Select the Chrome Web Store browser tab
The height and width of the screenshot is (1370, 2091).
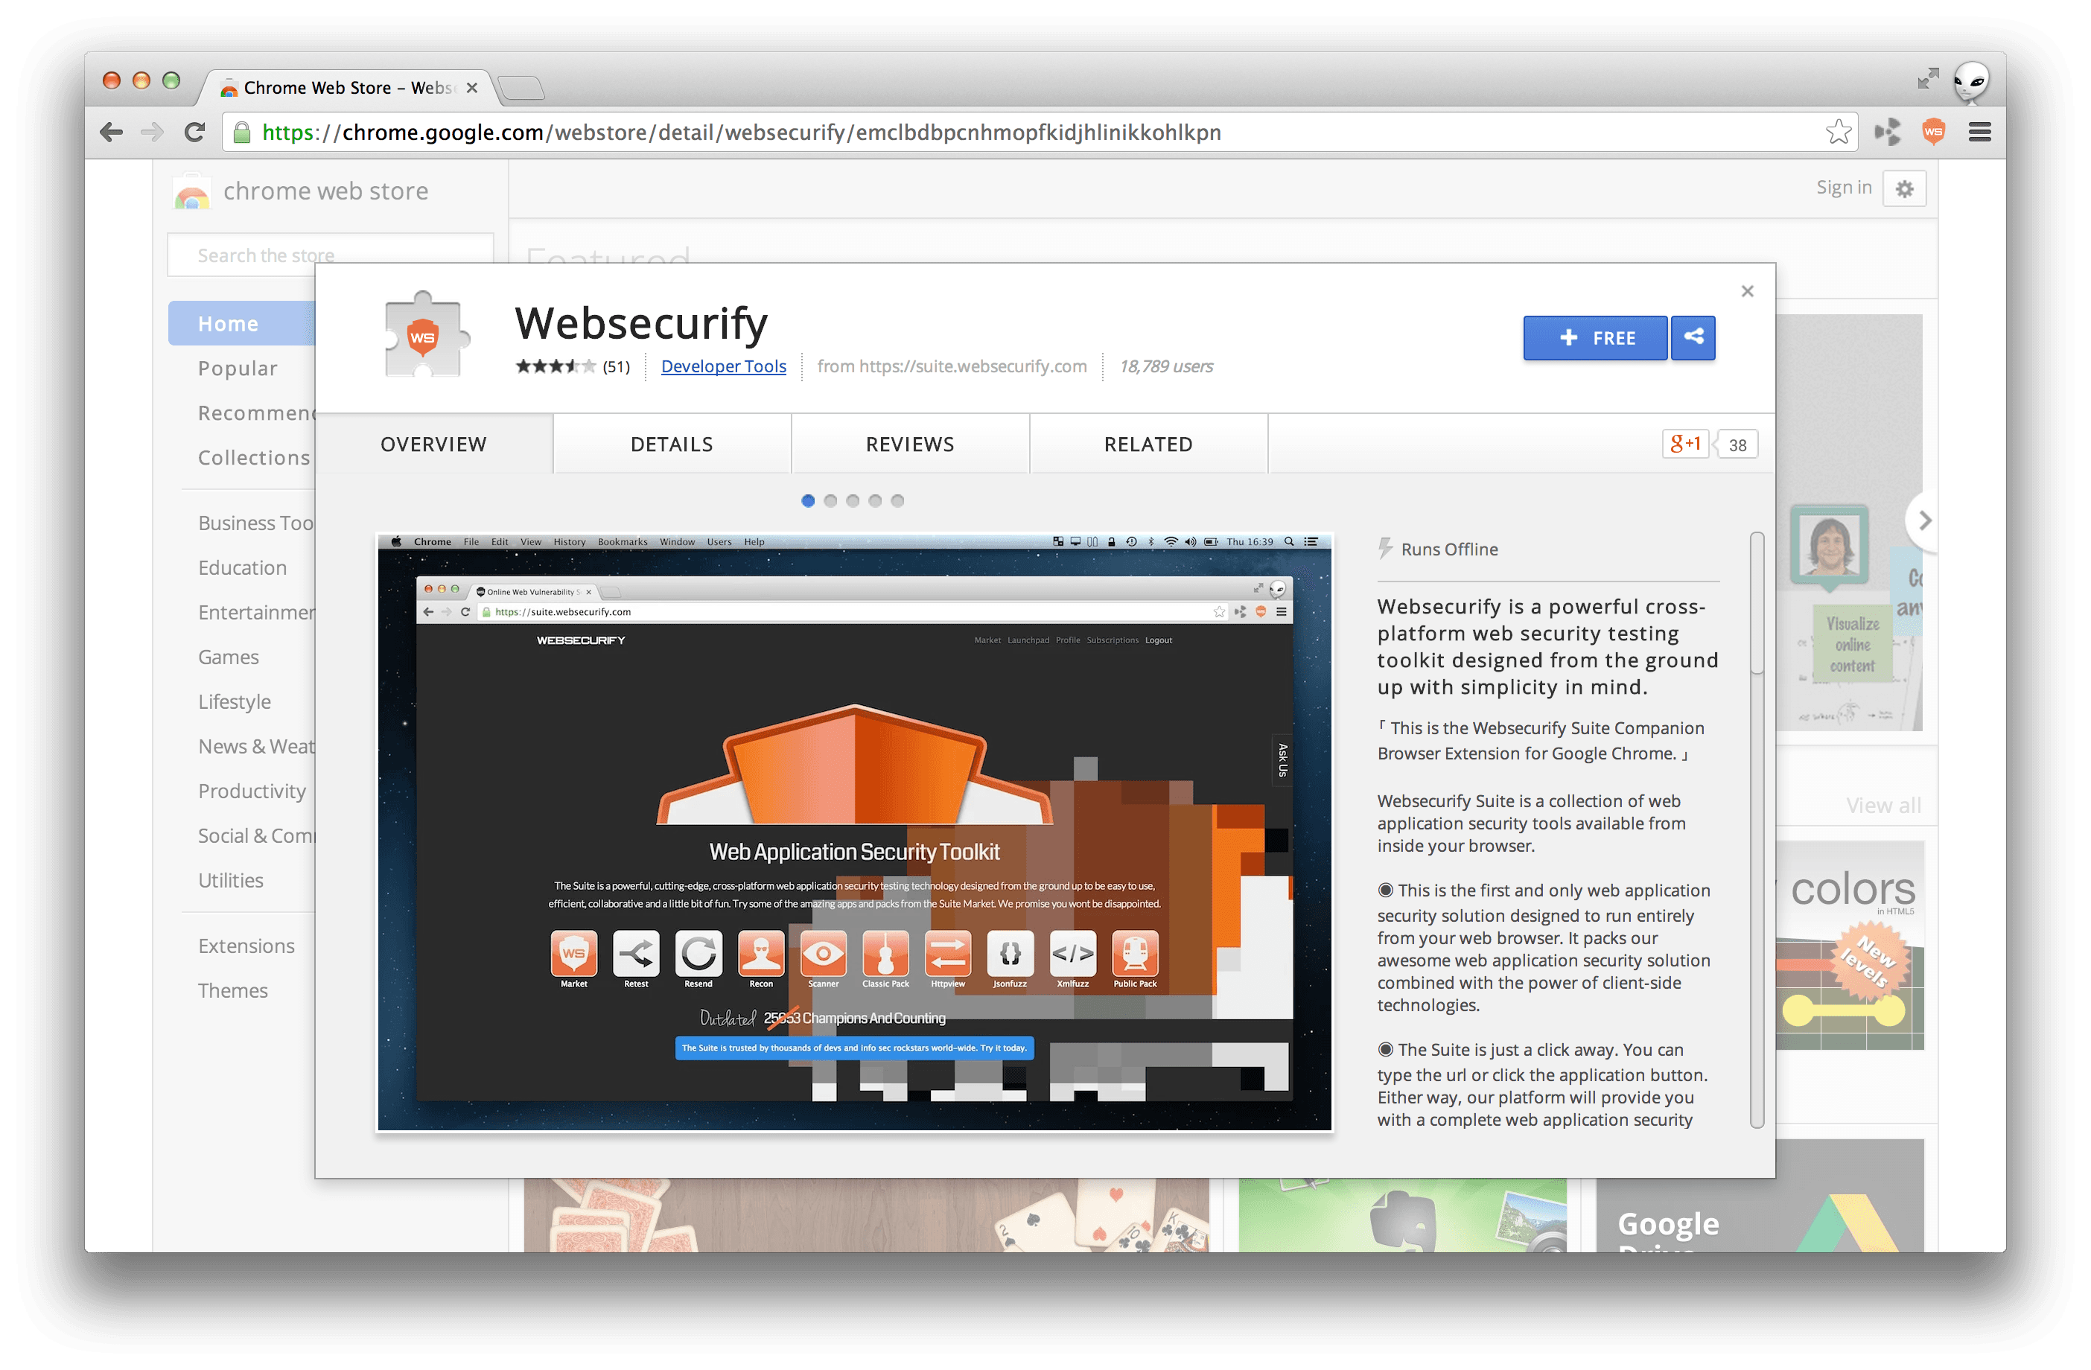coord(348,88)
